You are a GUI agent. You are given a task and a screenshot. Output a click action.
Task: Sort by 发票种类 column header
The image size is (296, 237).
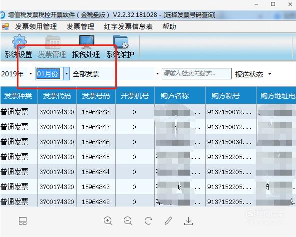click(18, 96)
